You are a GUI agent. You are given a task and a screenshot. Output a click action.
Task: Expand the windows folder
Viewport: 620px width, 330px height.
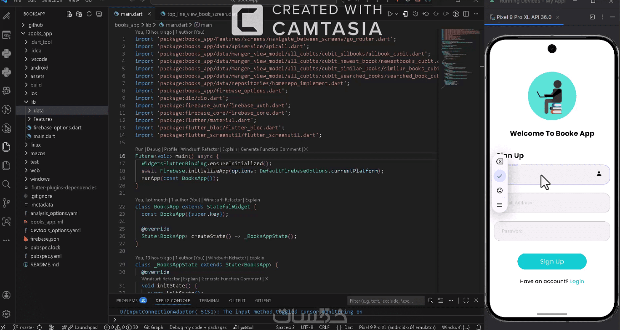(40, 179)
